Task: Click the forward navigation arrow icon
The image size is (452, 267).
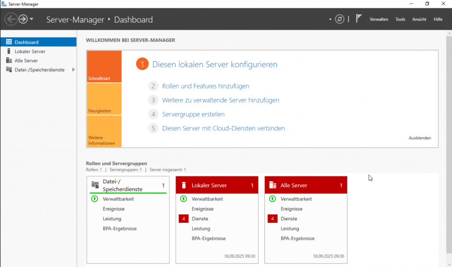Action: [23, 19]
